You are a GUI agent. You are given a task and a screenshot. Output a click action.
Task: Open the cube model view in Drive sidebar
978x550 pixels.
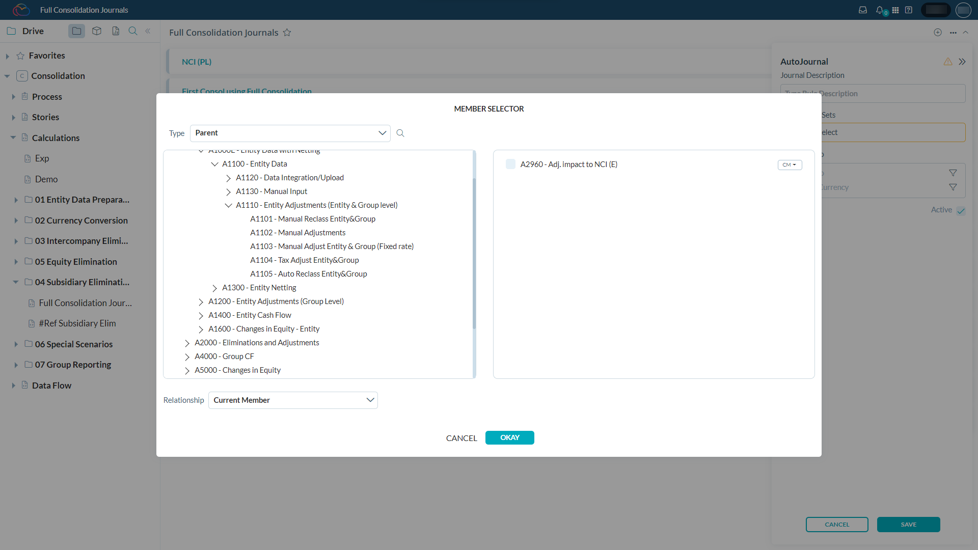[96, 31]
